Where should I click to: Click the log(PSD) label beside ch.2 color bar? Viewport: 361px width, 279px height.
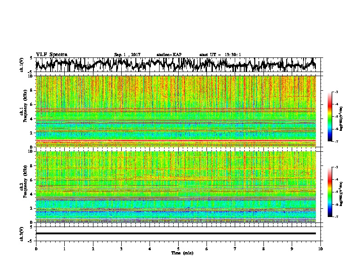[341, 194]
